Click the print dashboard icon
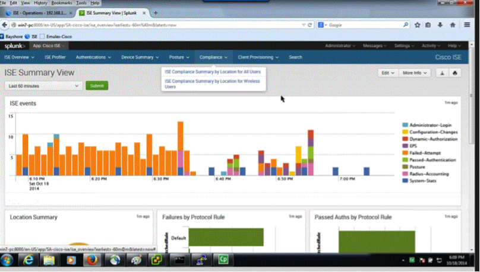Image resolution: width=480 pixels, height=272 pixels. click(x=455, y=73)
